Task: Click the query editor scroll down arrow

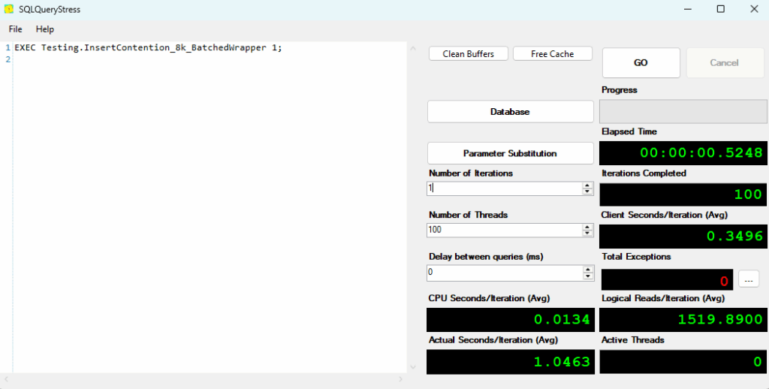Action: pos(412,367)
